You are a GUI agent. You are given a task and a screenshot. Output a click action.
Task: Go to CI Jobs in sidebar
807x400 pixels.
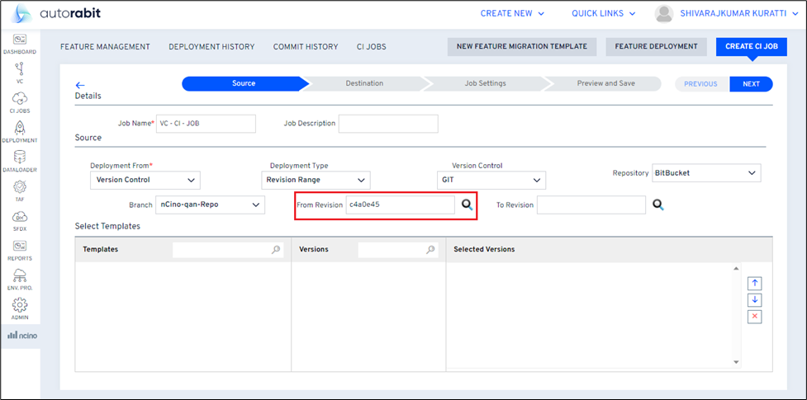point(19,101)
